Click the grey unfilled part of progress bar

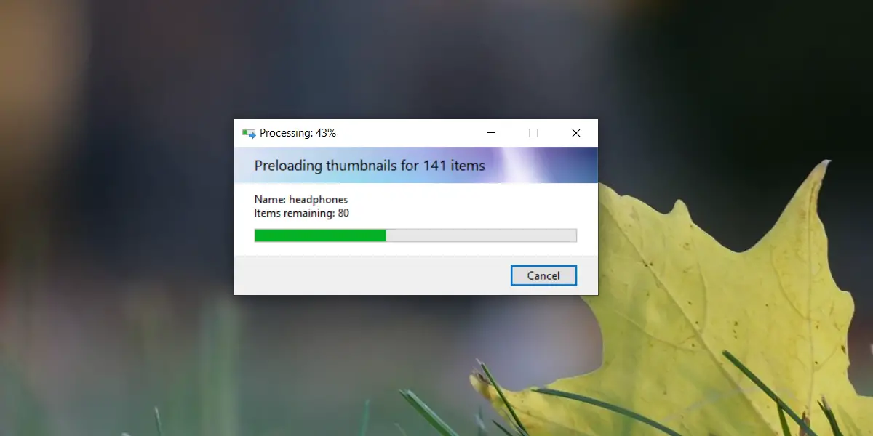pyautogui.click(x=481, y=235)
